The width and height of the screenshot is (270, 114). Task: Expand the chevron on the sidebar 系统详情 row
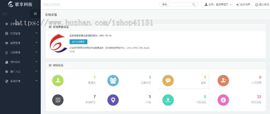coord(36,81)
